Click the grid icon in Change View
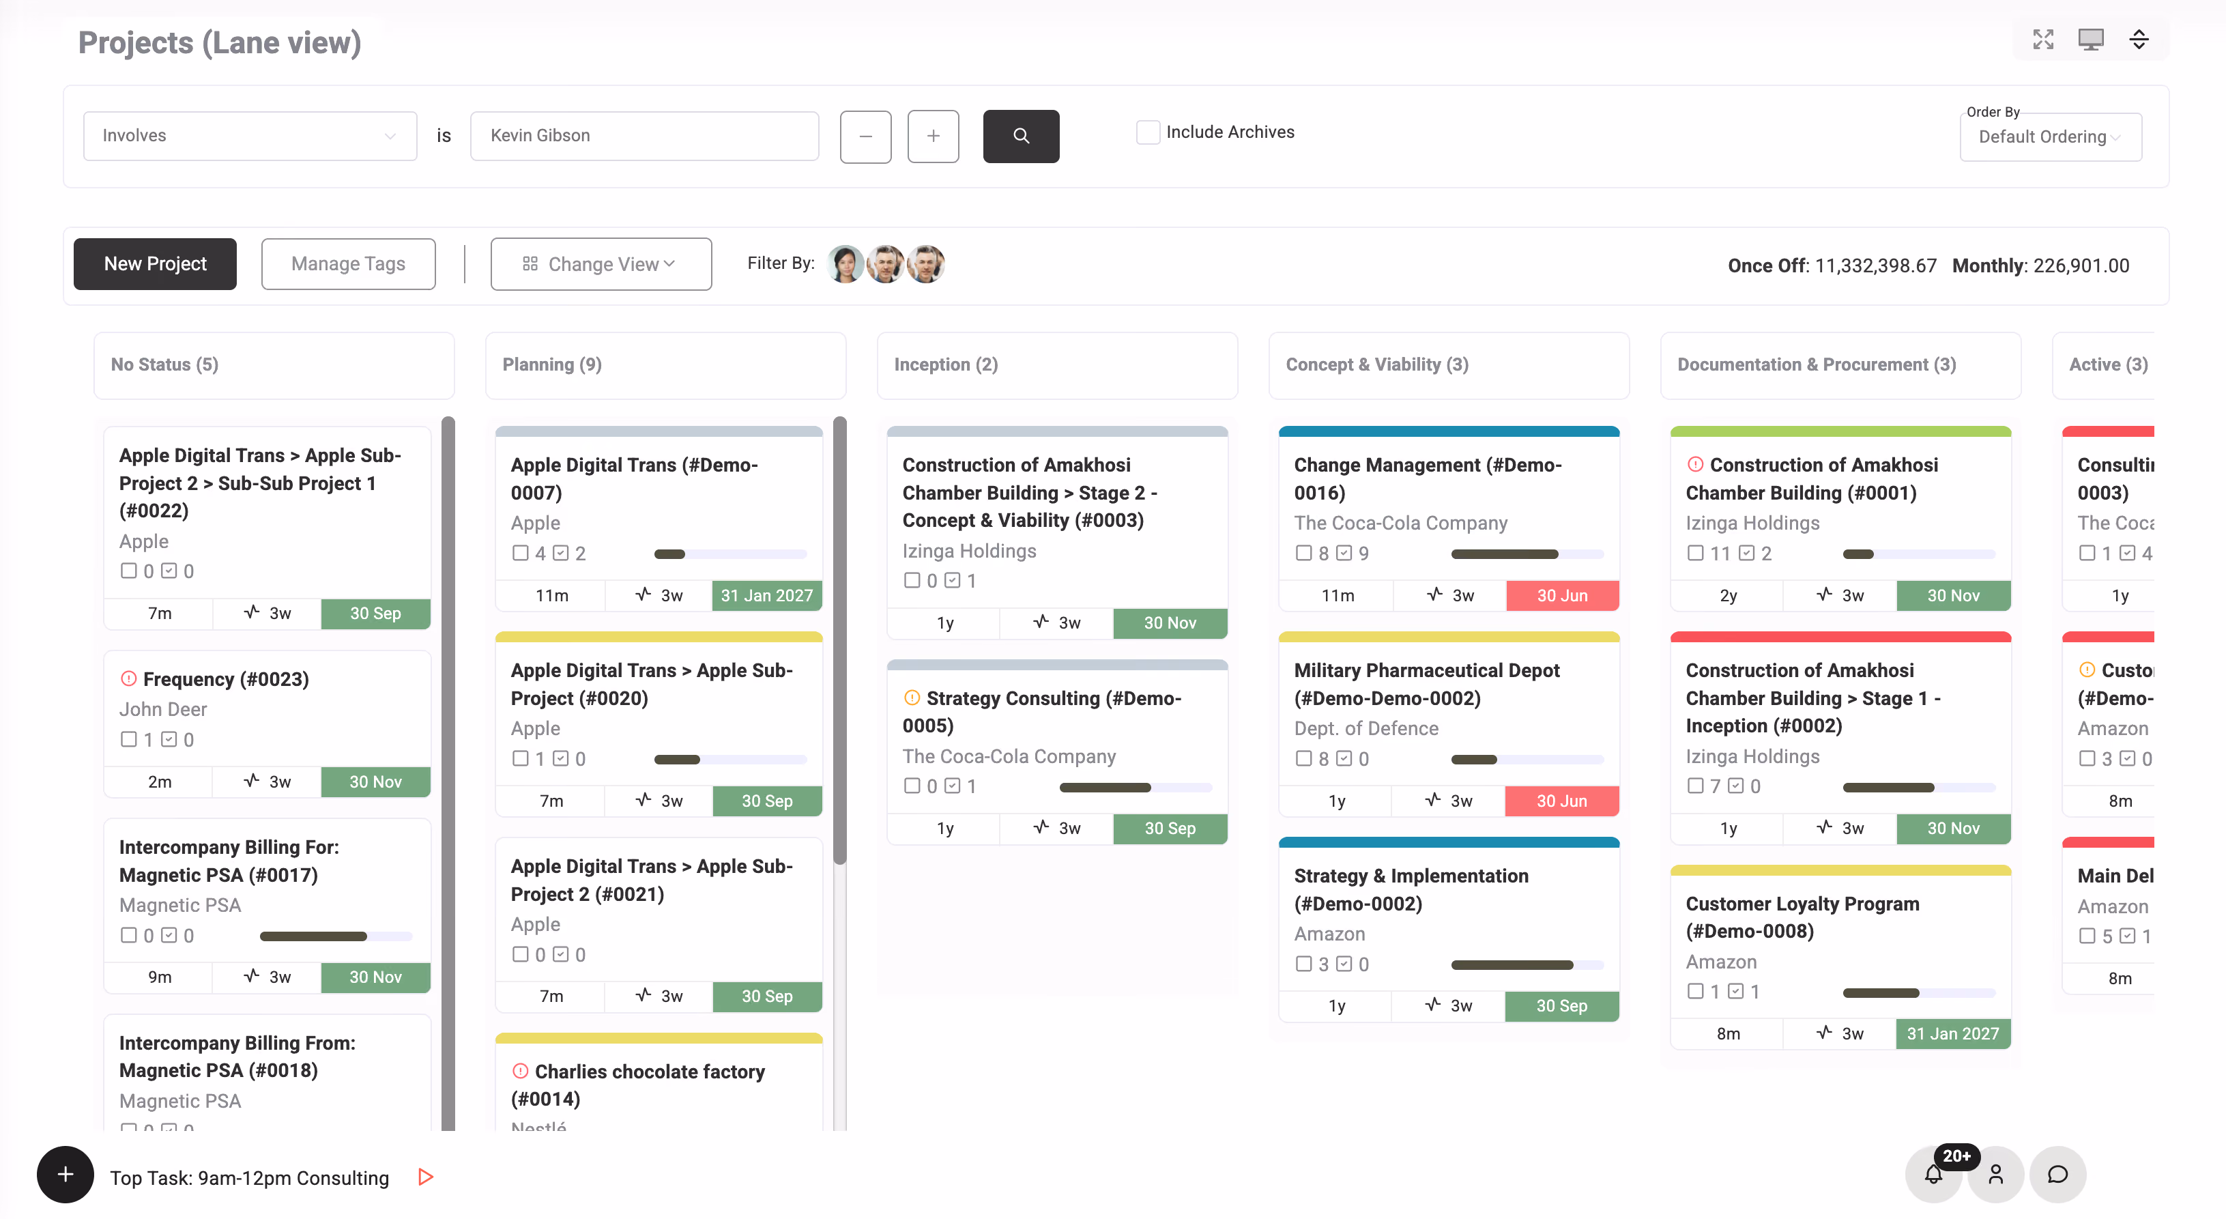 pyautogui.click(x=530, y=263)
